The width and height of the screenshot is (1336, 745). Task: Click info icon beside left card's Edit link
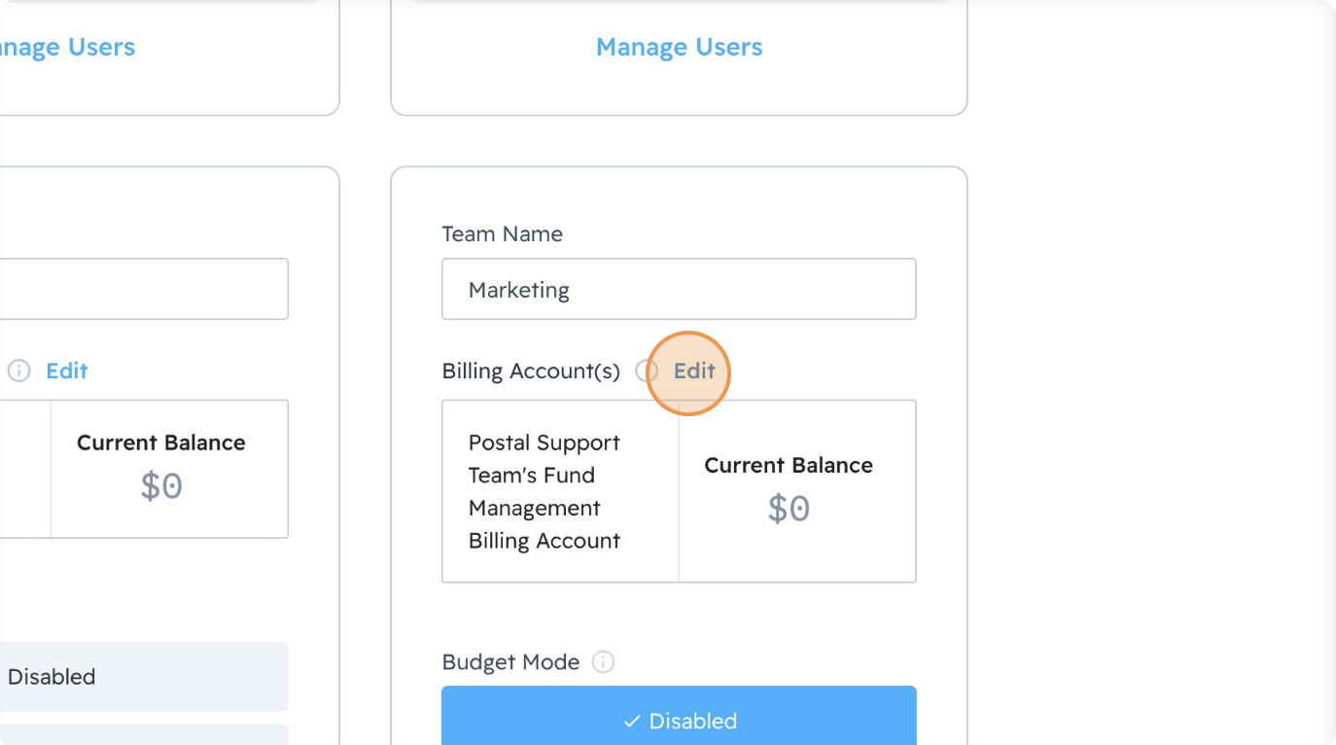pos(18,372)
